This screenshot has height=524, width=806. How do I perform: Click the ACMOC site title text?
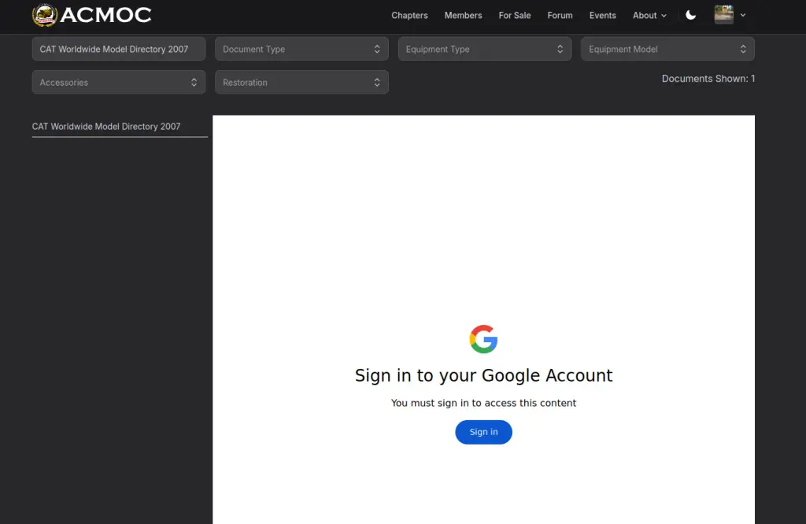coord(106,15)
